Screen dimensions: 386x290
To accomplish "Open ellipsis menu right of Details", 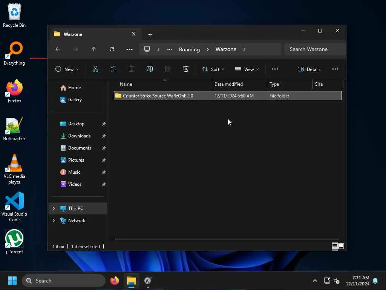I will [x=335, y=69].
